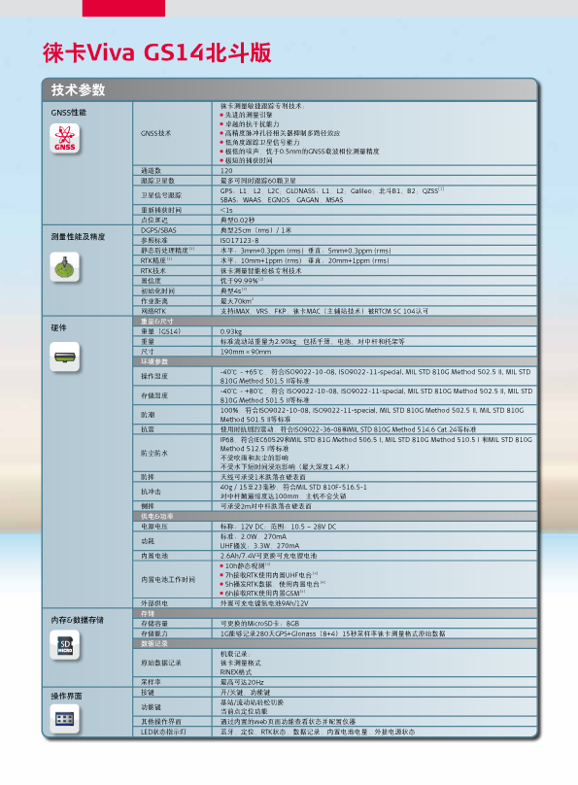Screen dimensions: 578x785
Task: Click the GNSS技术 row label
Action: pos(155,133)
